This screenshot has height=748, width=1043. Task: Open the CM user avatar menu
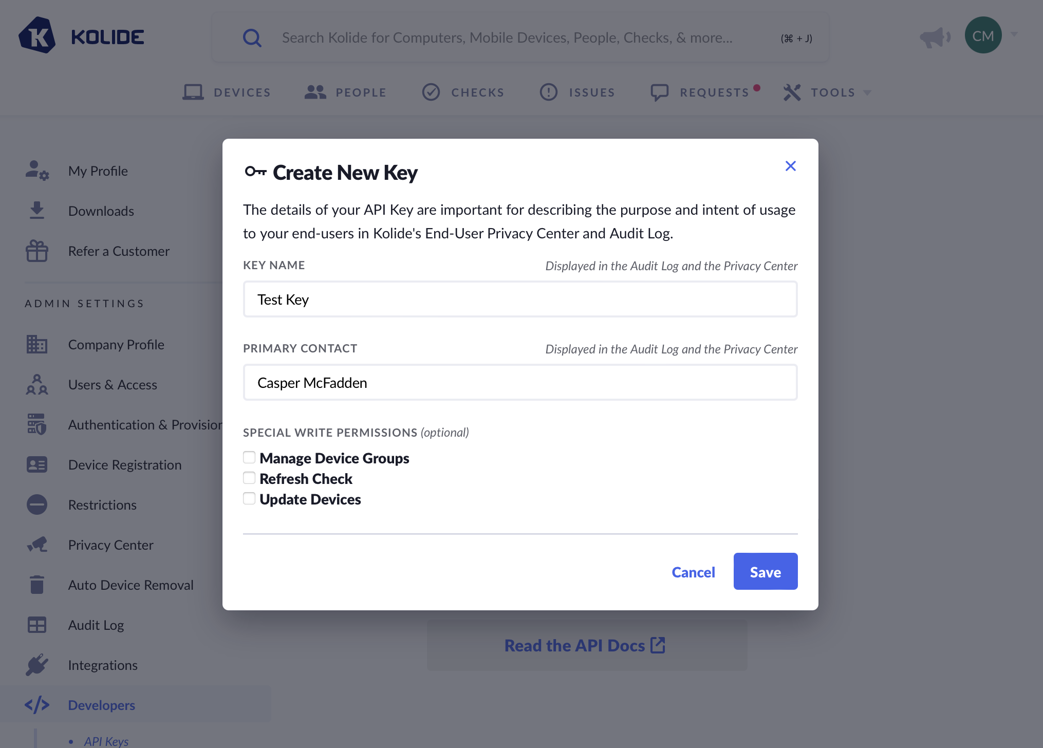[983, 35]
